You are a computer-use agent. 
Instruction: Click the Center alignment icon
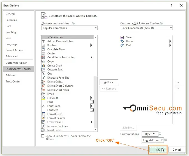[43, 53]
